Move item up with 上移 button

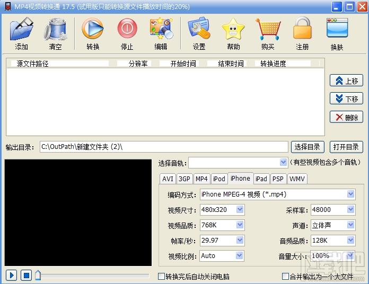click(x=346, y=81)
